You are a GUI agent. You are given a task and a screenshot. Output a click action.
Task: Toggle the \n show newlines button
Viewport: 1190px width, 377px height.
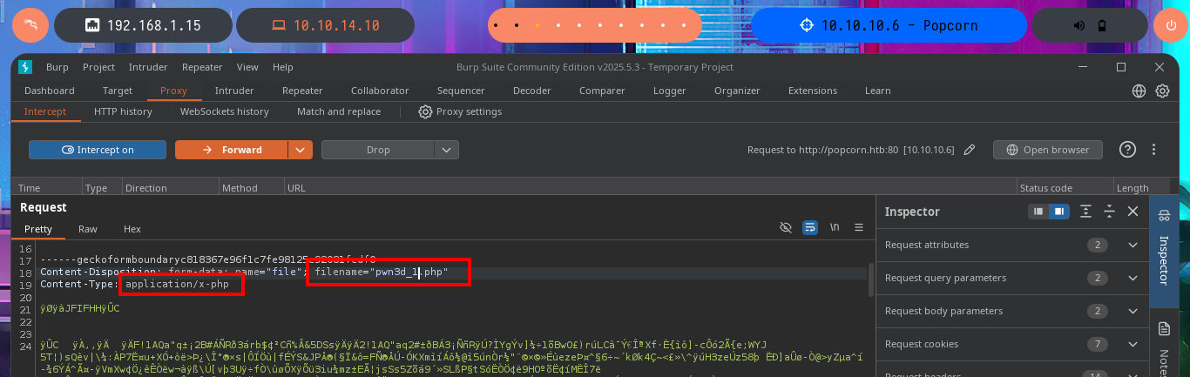(835, 228)
